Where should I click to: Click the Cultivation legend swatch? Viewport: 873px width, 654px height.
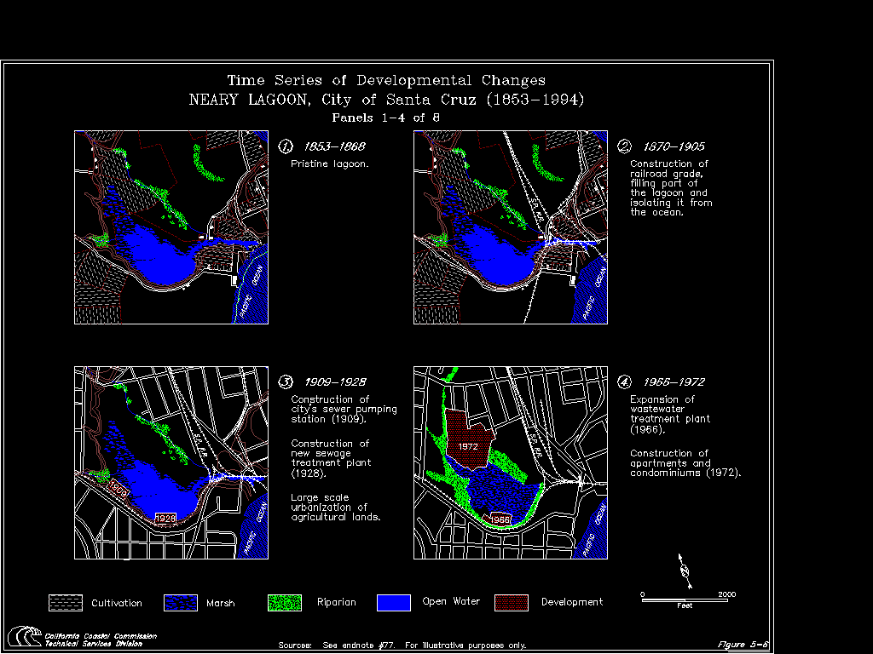click(66, 603)
